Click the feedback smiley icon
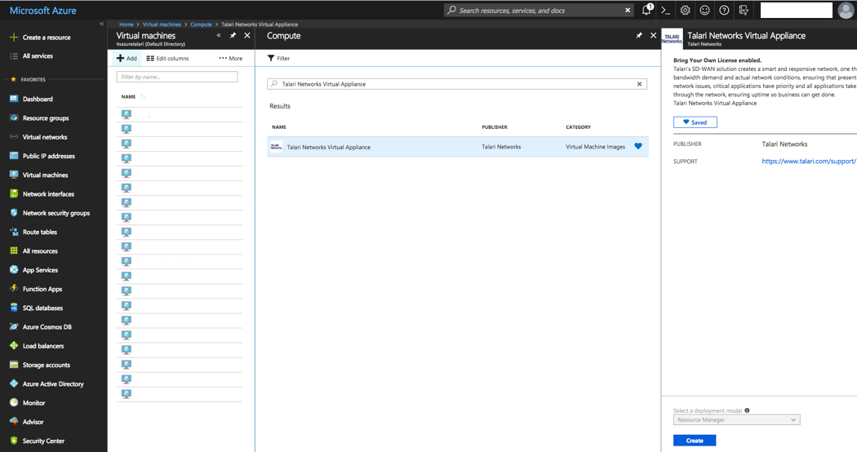Screen dimensions: 857x452 click(x=705, y=11)
